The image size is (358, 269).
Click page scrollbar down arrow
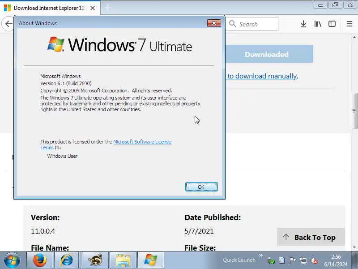click(x=354, y=247)
